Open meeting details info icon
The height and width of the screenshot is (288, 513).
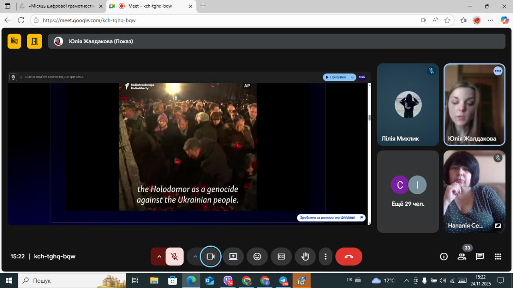(444, 257)
